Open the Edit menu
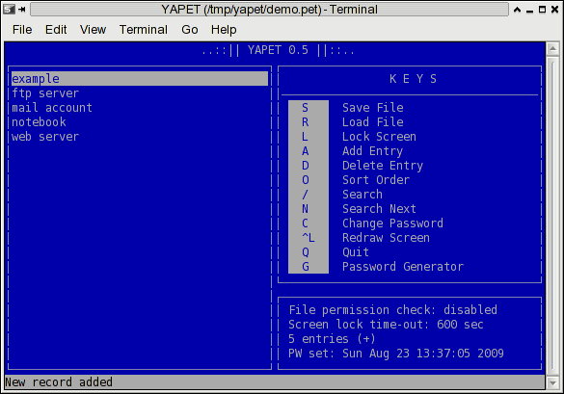 (56, 30)
